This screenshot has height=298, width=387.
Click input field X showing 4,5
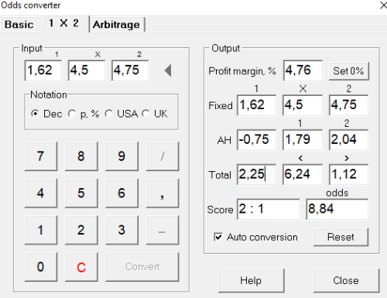[87, 70]
